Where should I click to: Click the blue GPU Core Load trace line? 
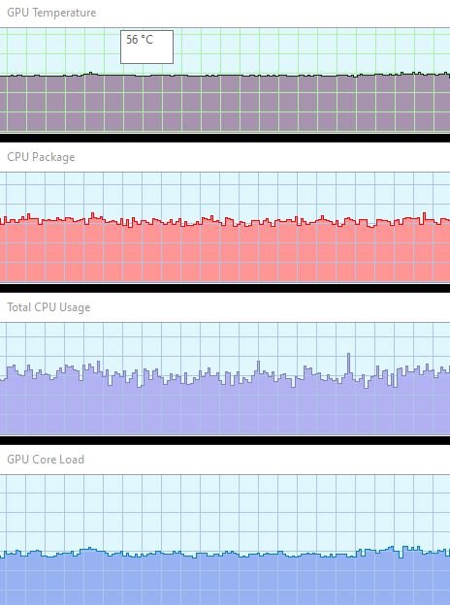pyautogui.click(x=225, y=554)
